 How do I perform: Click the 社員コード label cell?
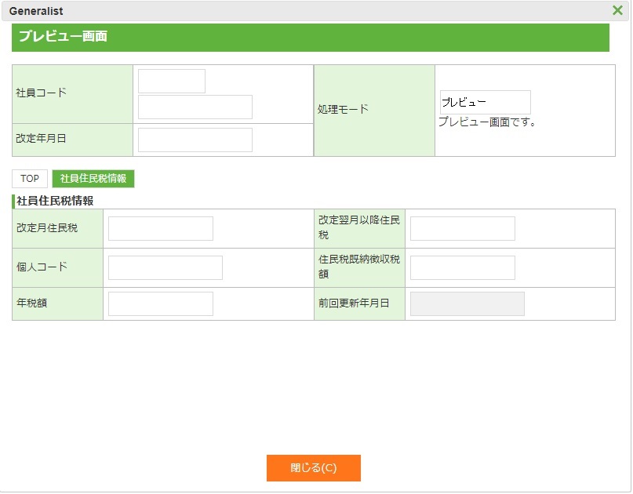(72, 93)
